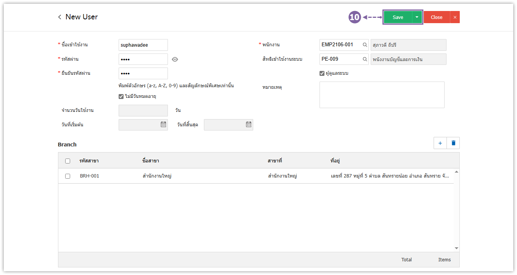
Task: Click search icon in PE-009 permission field
Action: 365,59
